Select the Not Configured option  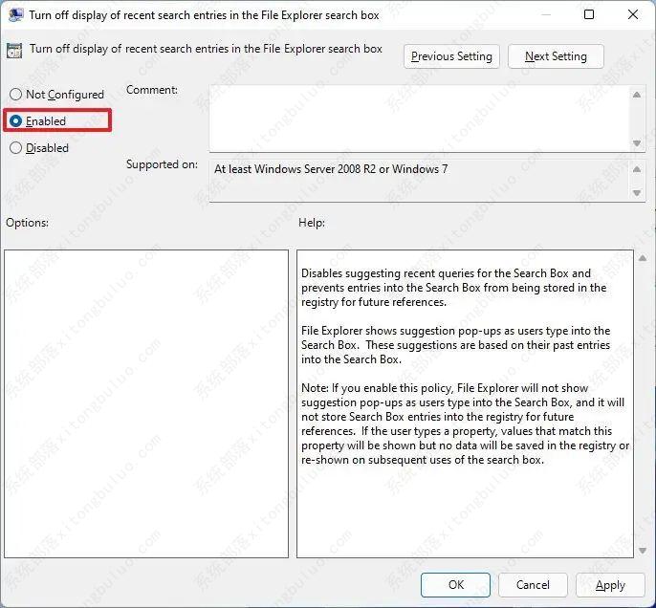15,95
